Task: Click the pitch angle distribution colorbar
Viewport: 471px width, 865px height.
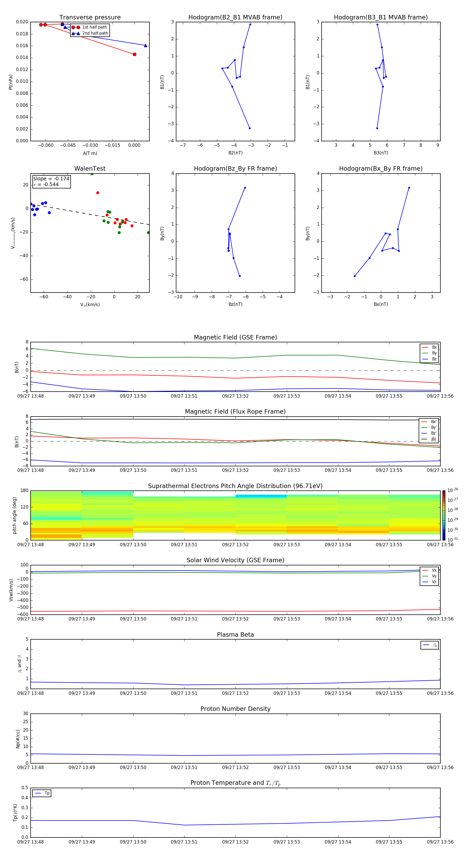Action: pyautogui.click(x=444, y=515)
